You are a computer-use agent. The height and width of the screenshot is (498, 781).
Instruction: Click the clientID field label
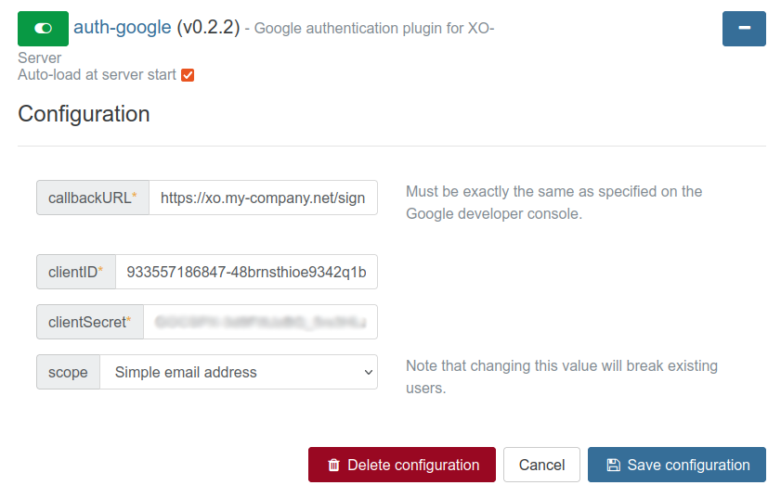click(75, 272)
